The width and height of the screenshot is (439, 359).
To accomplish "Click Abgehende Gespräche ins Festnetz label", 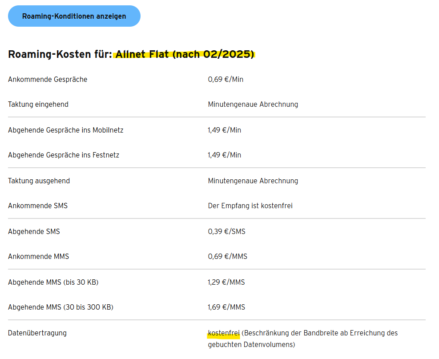I will 64,155.
